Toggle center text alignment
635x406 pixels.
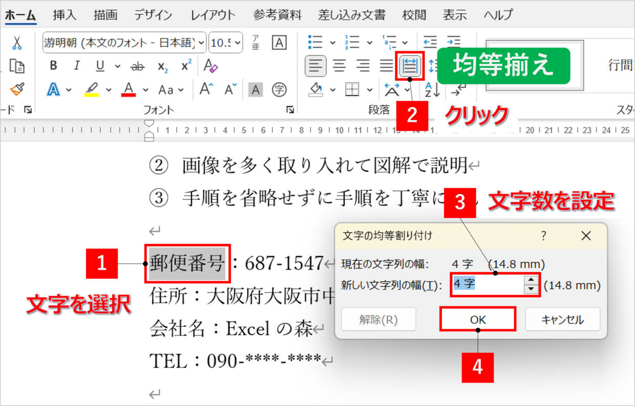pos(340,66)
